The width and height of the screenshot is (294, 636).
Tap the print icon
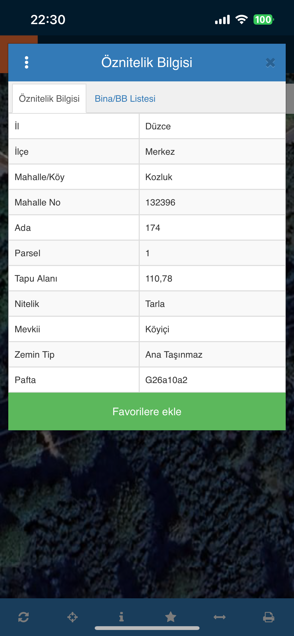(268, 617)
